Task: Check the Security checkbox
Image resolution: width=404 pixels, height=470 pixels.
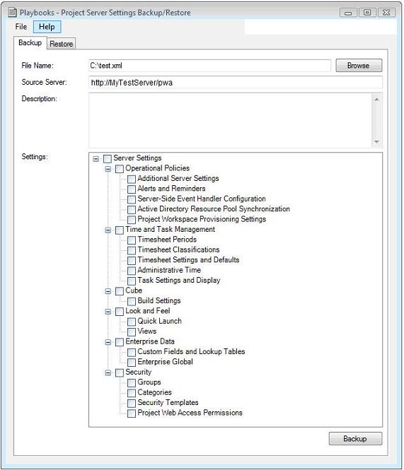Action: coord(120,372)
